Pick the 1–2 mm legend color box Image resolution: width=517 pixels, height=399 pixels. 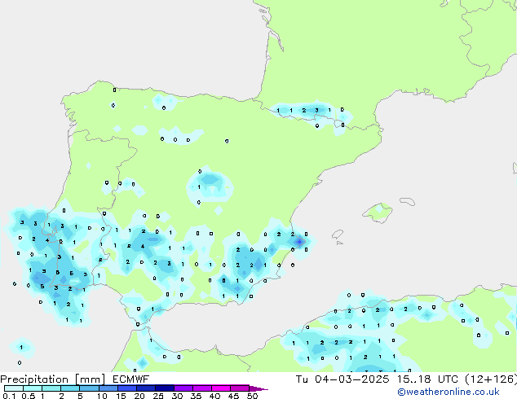coord(51,388)
